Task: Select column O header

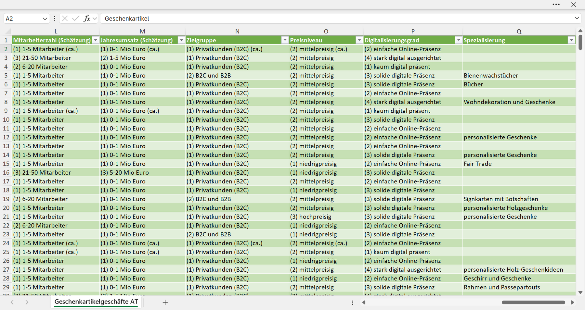Action: [x=326, y=31]
